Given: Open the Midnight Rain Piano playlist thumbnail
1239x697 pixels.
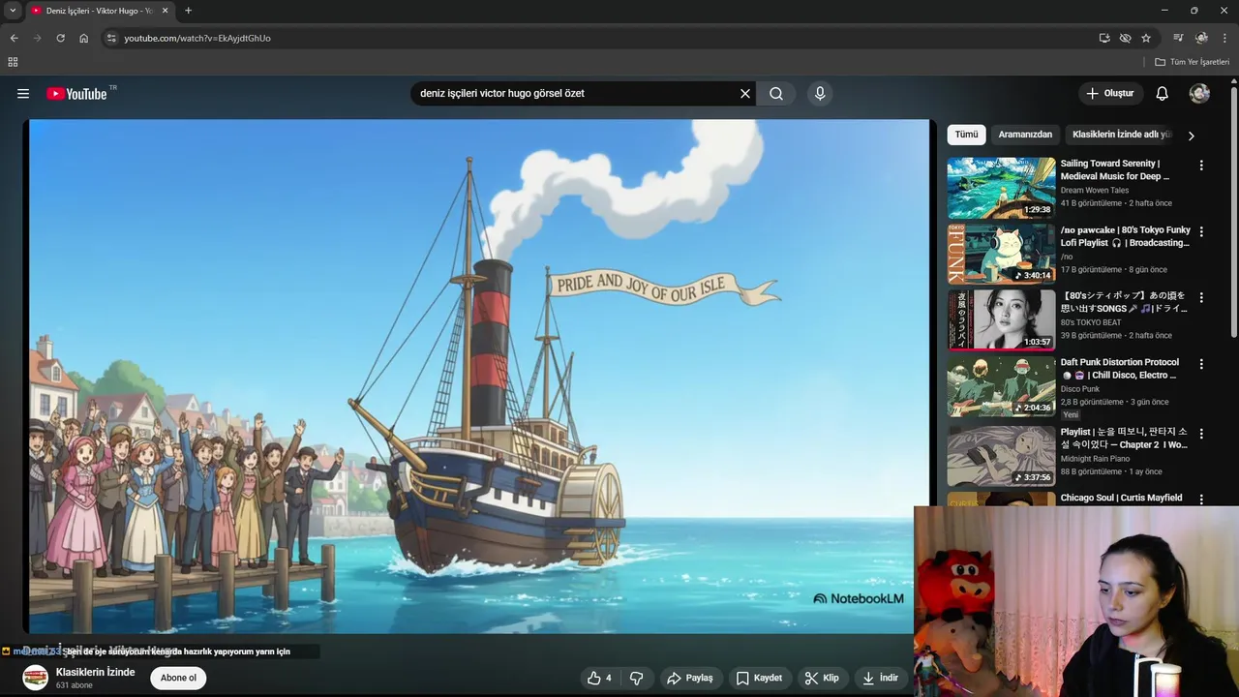Looking at the screenshot, I should pos(1001,456).
